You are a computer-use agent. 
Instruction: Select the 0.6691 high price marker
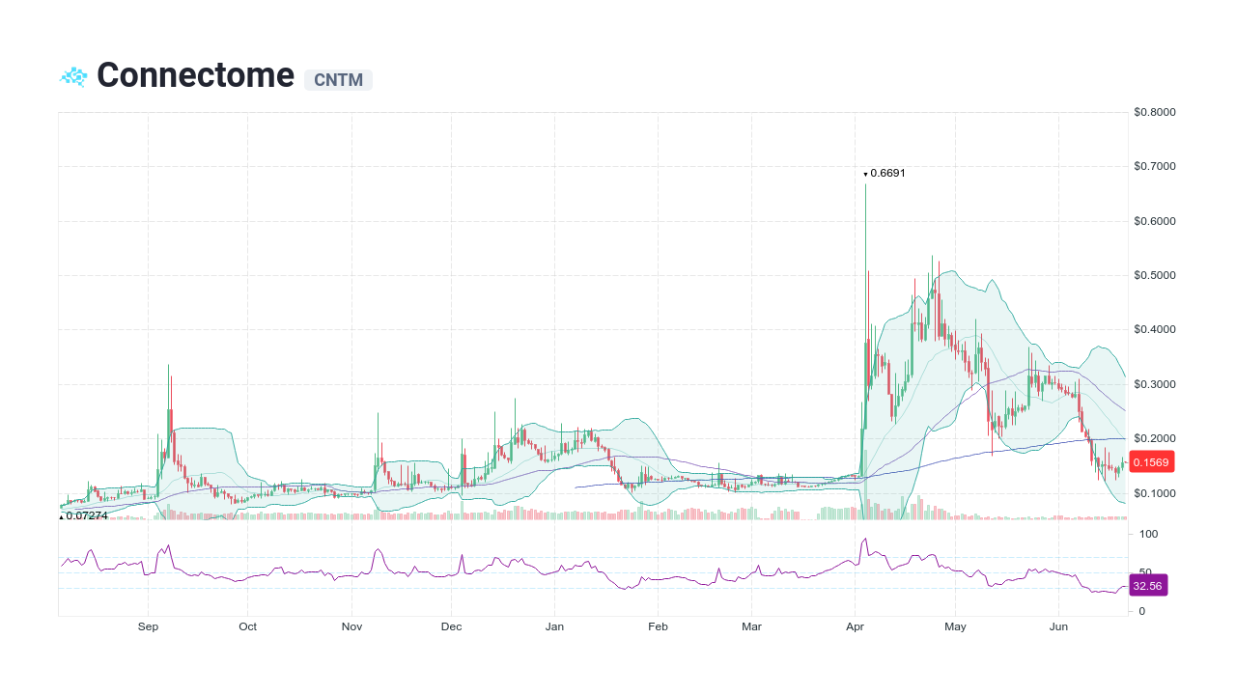[x=885, y=173]
